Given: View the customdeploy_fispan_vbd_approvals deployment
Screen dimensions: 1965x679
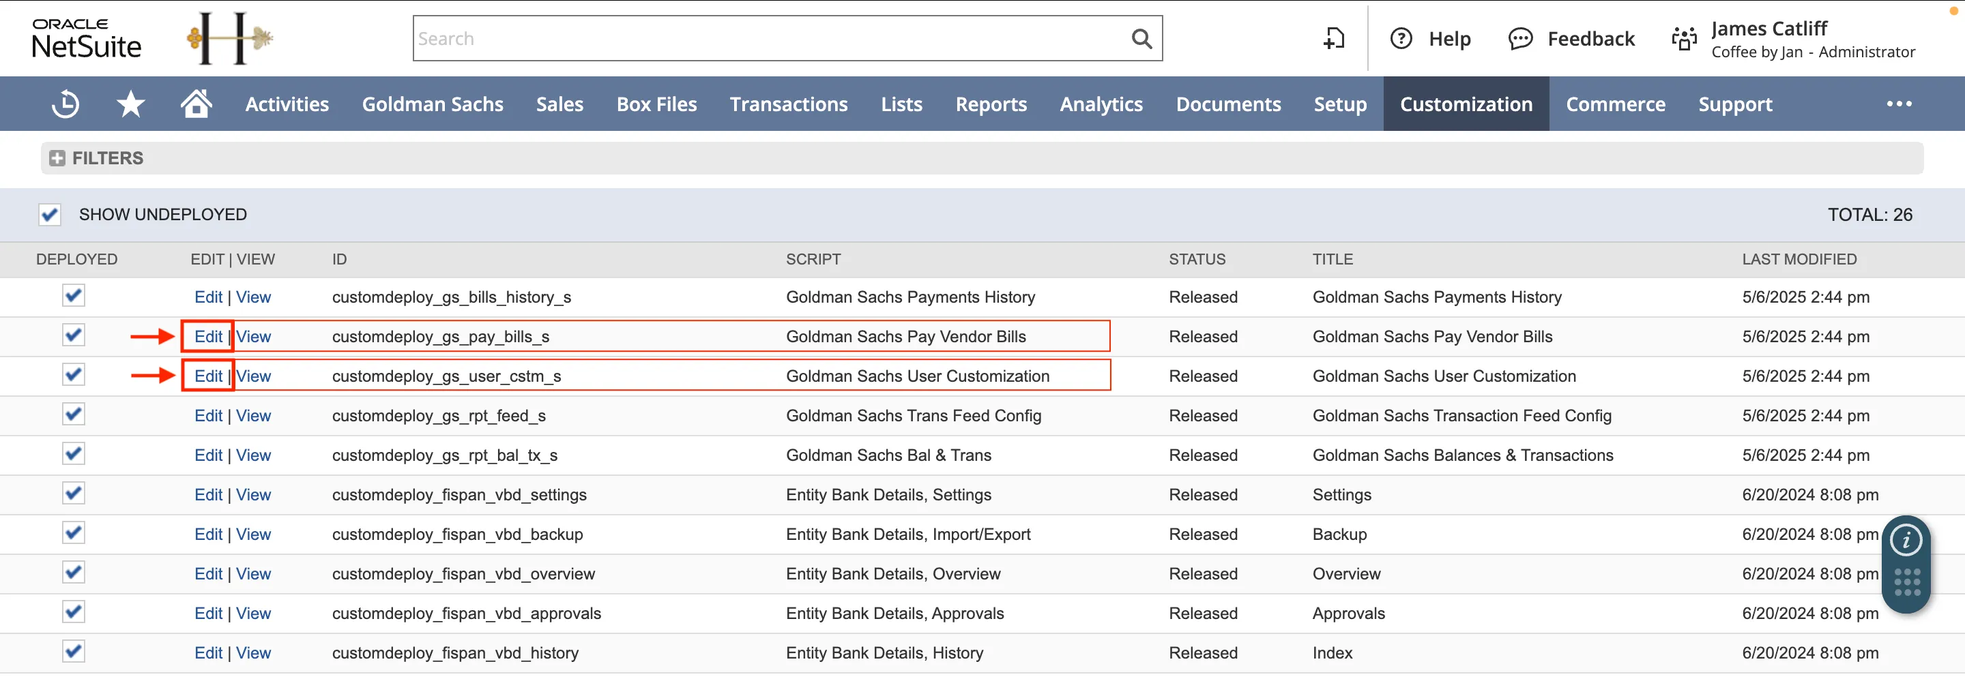Looking at the screenshot, I should pyautogui.click(x=253, y=614).
